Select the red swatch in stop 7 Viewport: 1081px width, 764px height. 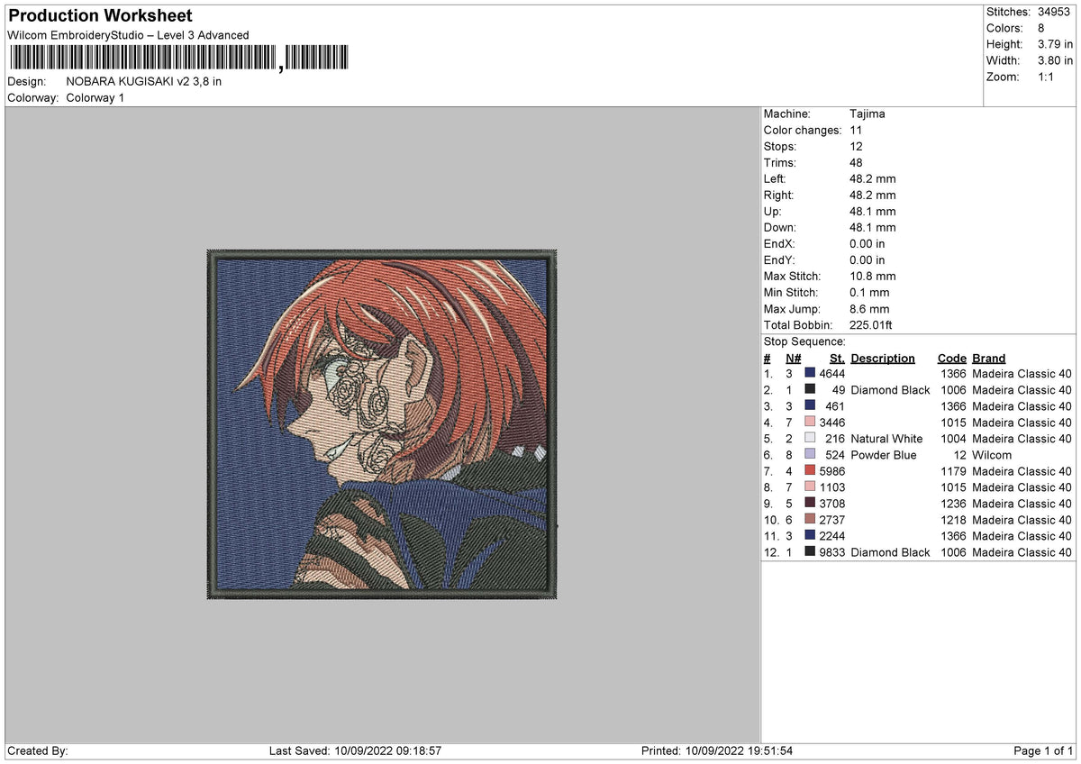(810, 471)
